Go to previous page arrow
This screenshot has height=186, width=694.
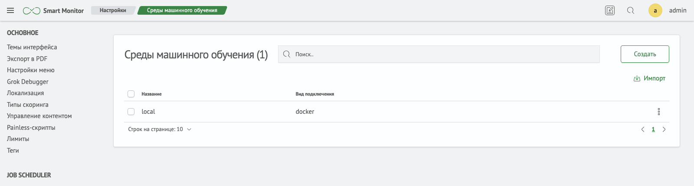[643, 129]
